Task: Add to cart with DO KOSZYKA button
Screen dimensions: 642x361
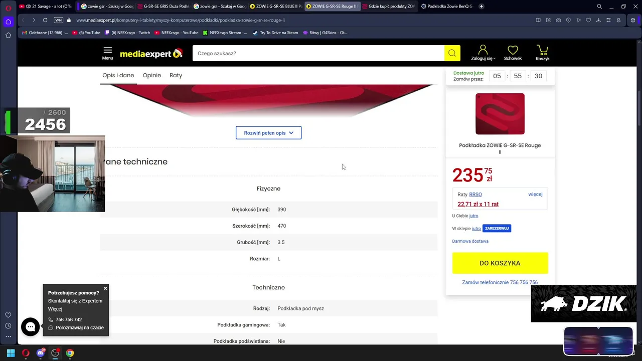Action: point(500,263)
